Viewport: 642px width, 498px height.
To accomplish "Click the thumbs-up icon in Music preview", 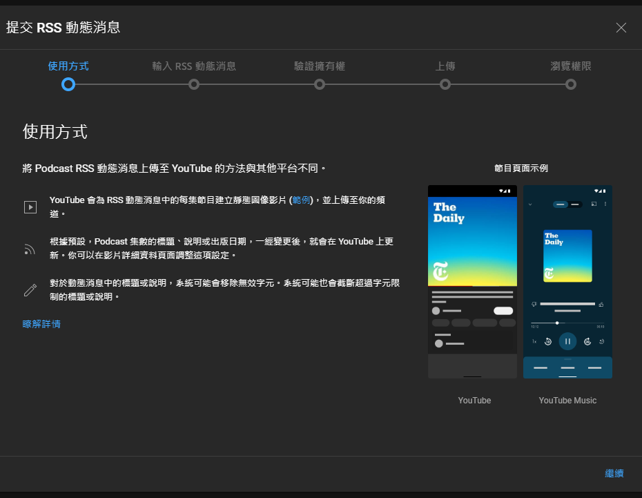I will click(601, 305).
